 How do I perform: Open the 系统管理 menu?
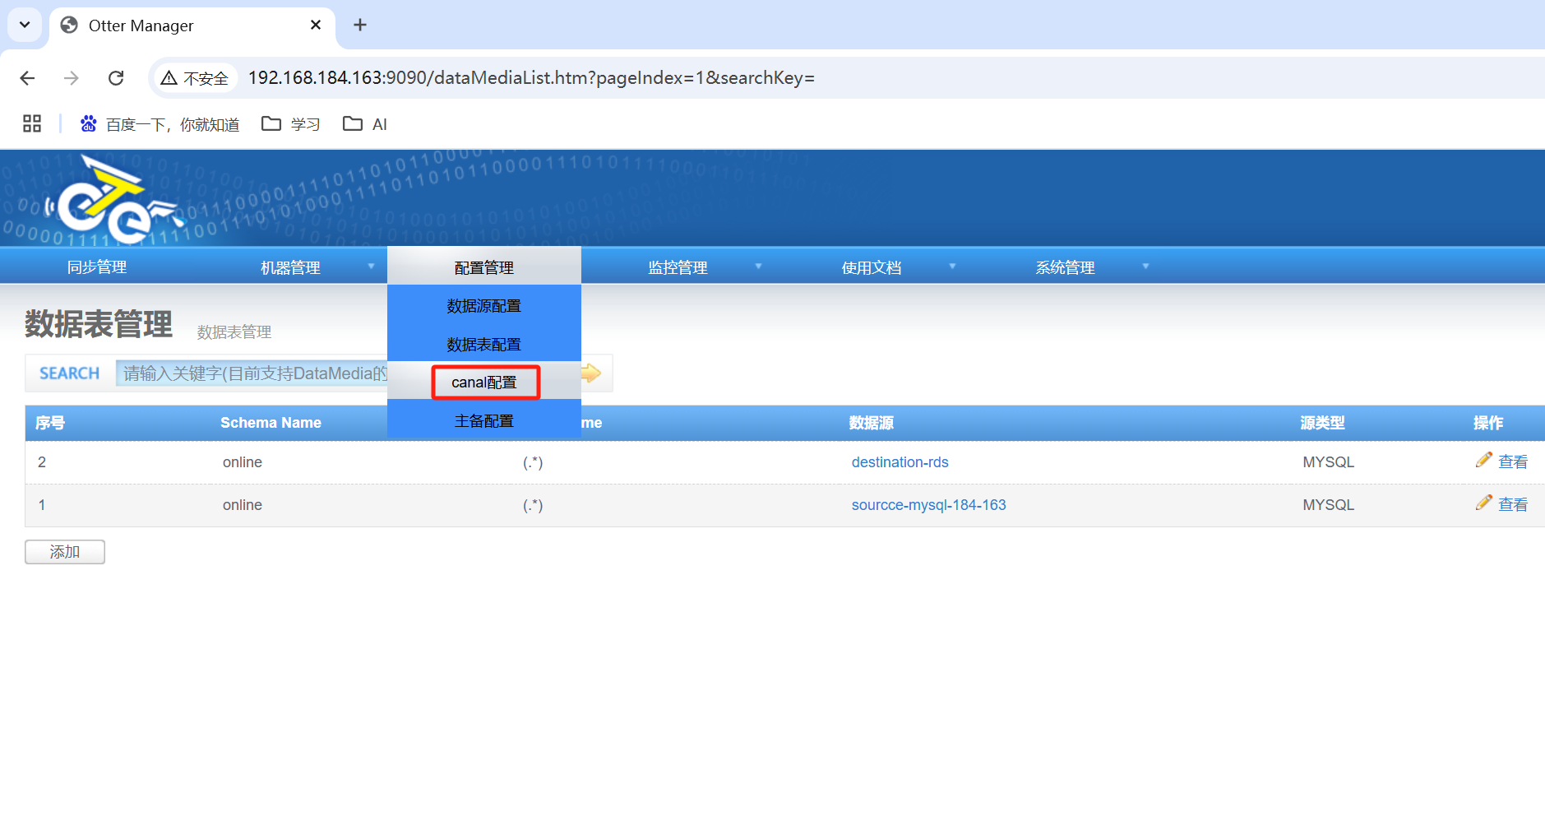tap(1065, 267)
